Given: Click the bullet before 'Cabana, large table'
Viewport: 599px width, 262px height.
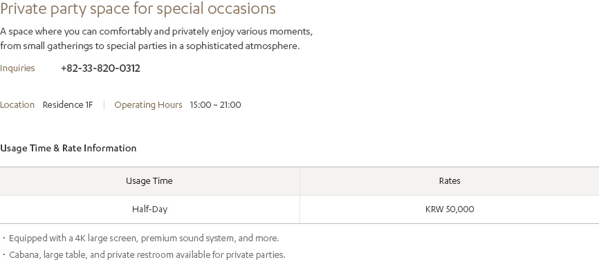Looking at the screenshot, I should 3,255.
